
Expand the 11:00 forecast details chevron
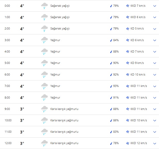[155, 132]
